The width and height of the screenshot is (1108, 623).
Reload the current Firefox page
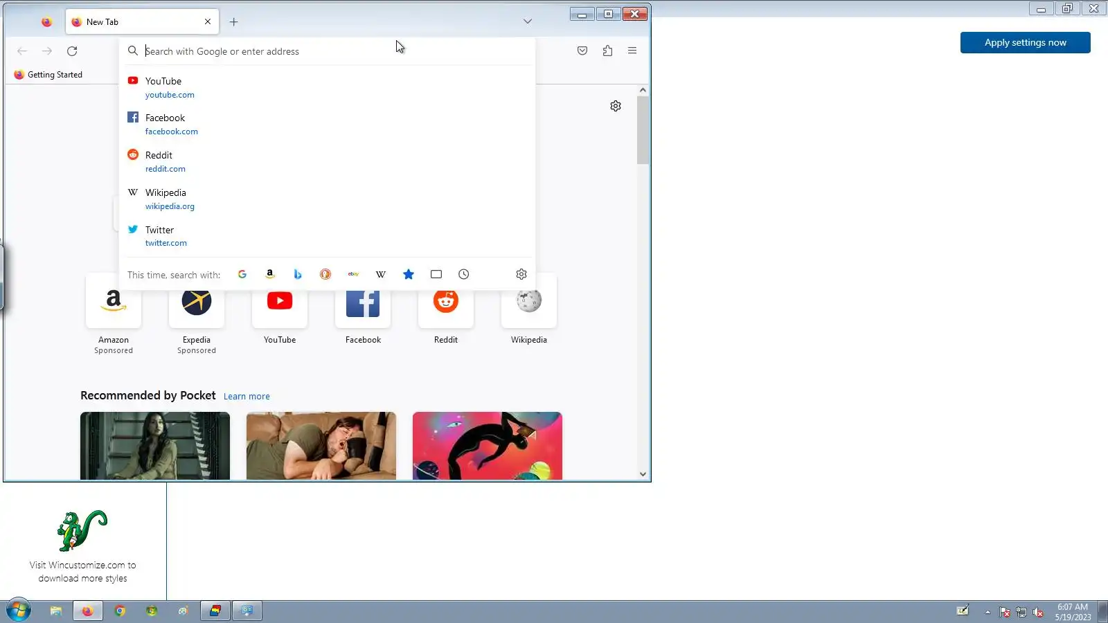[72, 51]
